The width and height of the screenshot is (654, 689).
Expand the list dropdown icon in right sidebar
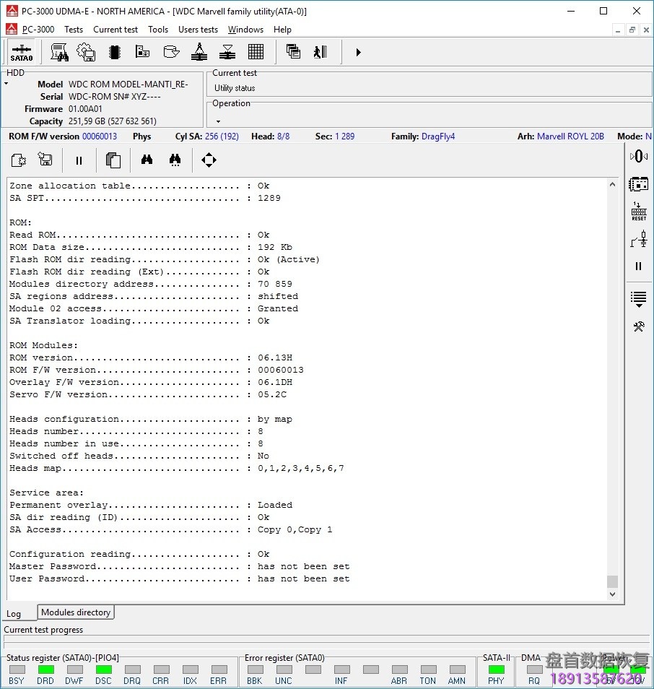[x=639, y=299]
